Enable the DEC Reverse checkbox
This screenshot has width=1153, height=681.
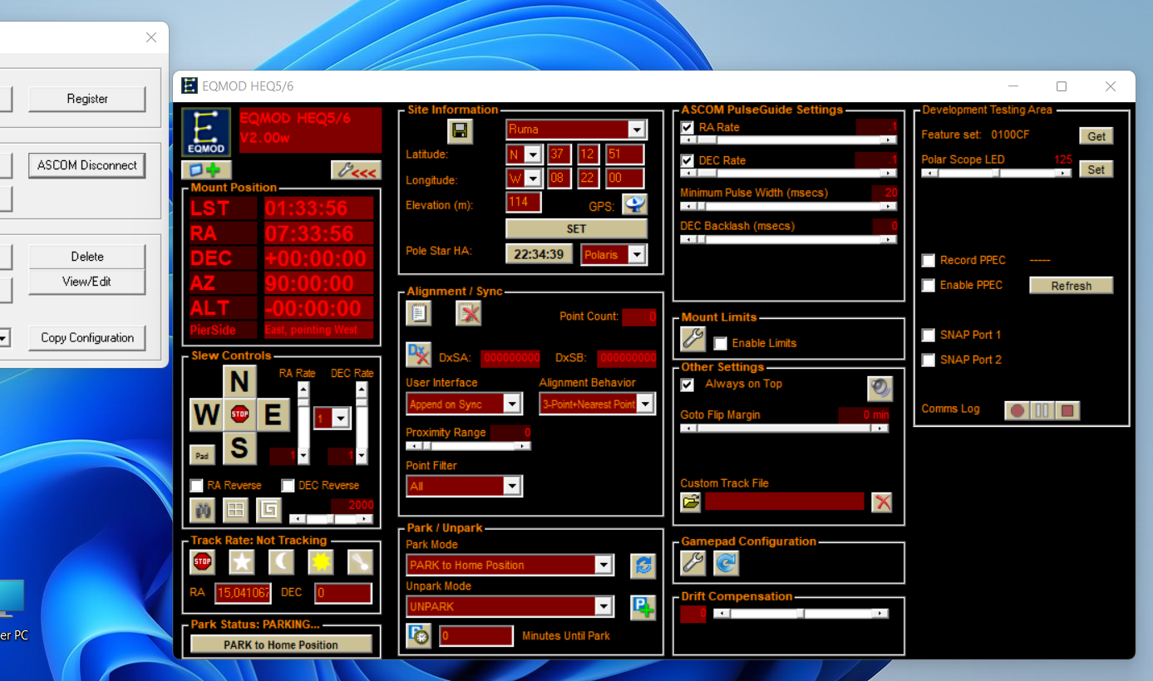(x=288, y=486)
